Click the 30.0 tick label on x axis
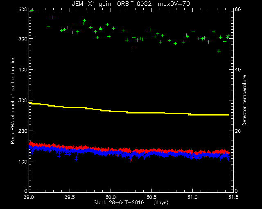This screenshot has width=262, height=209. click(111, 197)
